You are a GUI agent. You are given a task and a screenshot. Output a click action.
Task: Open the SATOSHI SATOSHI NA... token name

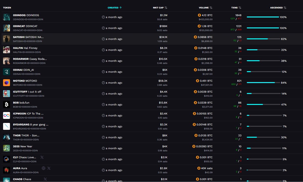click(x=29, y=37)
